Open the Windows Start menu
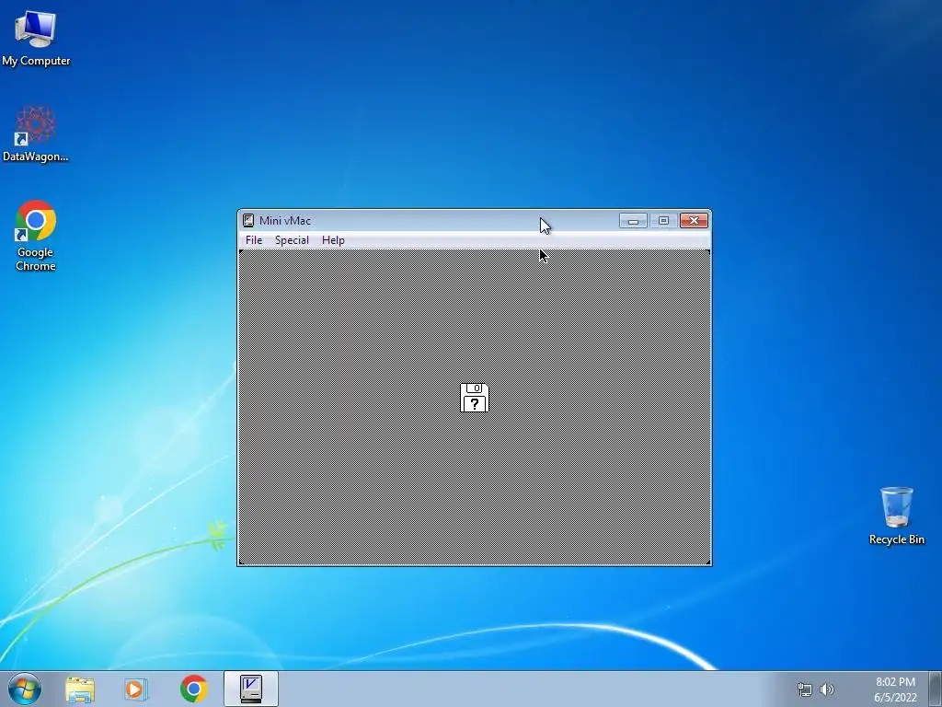Image resolution: width=942 pixels, height=707 pixels. 25,689
